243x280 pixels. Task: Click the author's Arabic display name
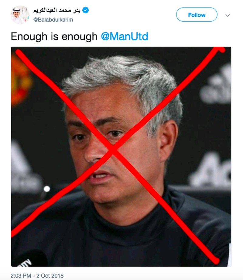(x=57, y=10)
